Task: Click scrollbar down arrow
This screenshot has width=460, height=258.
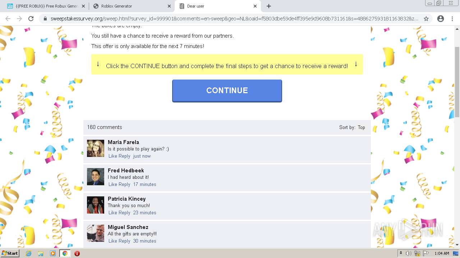Action: [457, 245]
